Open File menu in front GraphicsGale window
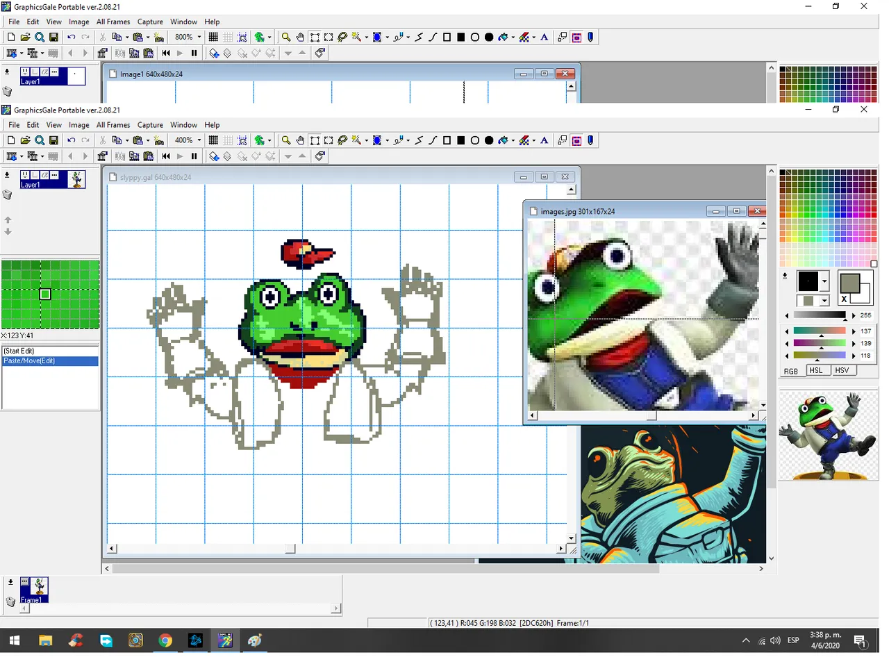Screen dimensions: 889x664 (x=14, y=125)
